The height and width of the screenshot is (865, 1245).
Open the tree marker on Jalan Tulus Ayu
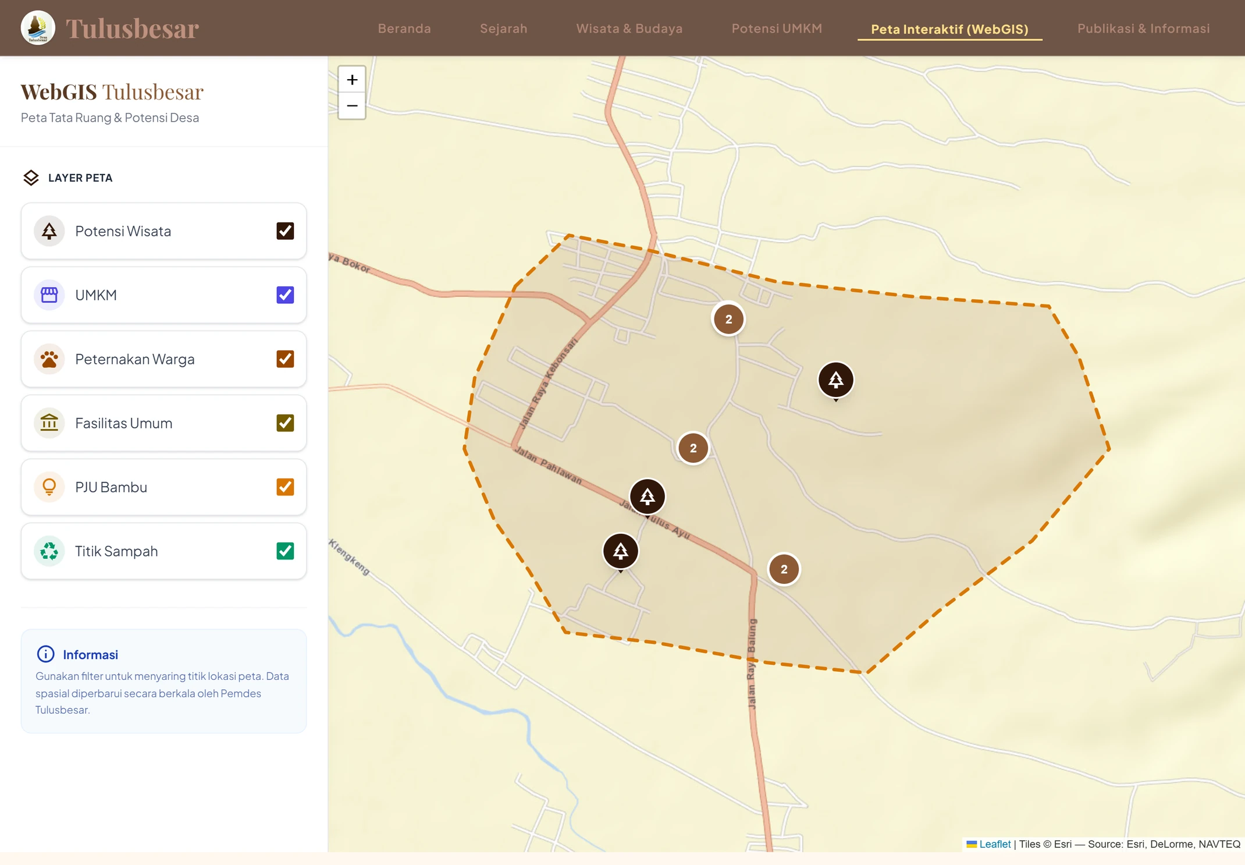click(648, 497)
